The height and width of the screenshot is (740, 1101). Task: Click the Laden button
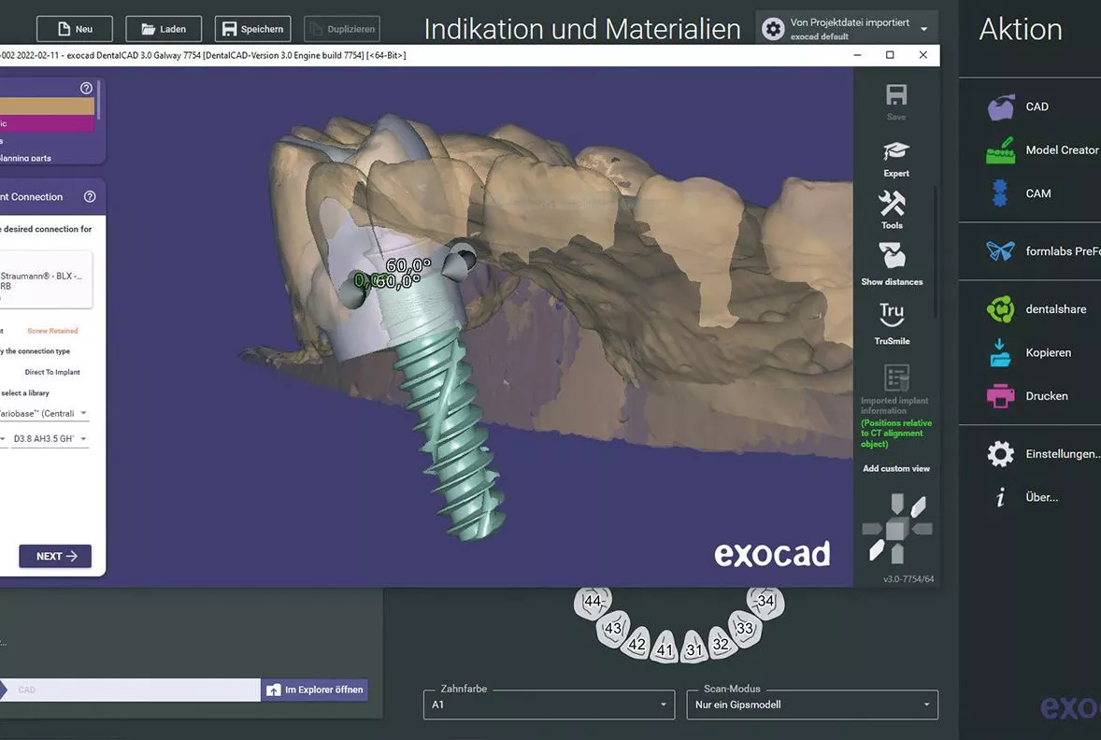coord(164,29)
